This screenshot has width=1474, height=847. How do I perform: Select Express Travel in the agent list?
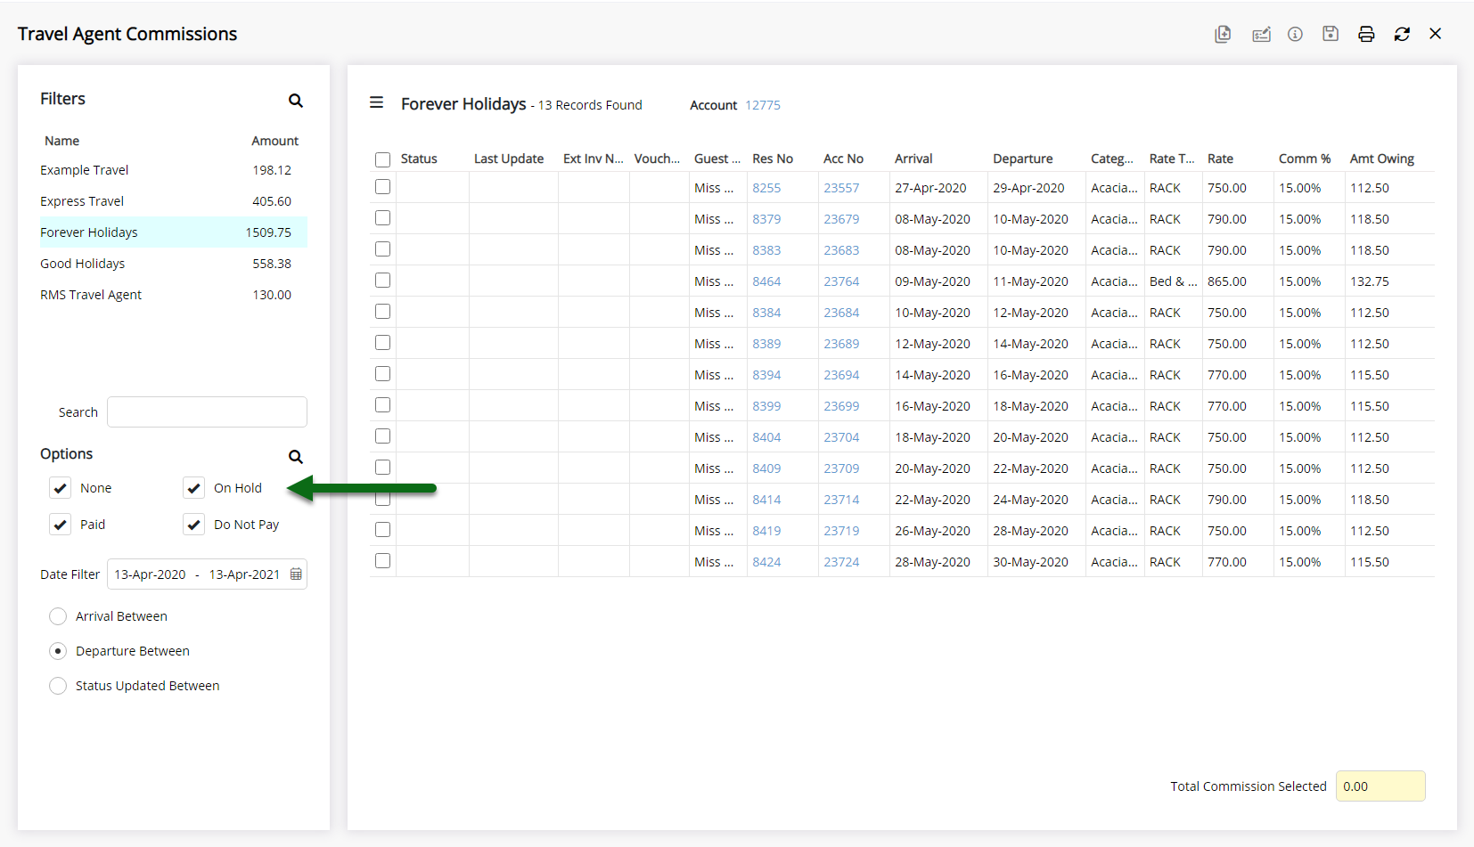[174, 201]
